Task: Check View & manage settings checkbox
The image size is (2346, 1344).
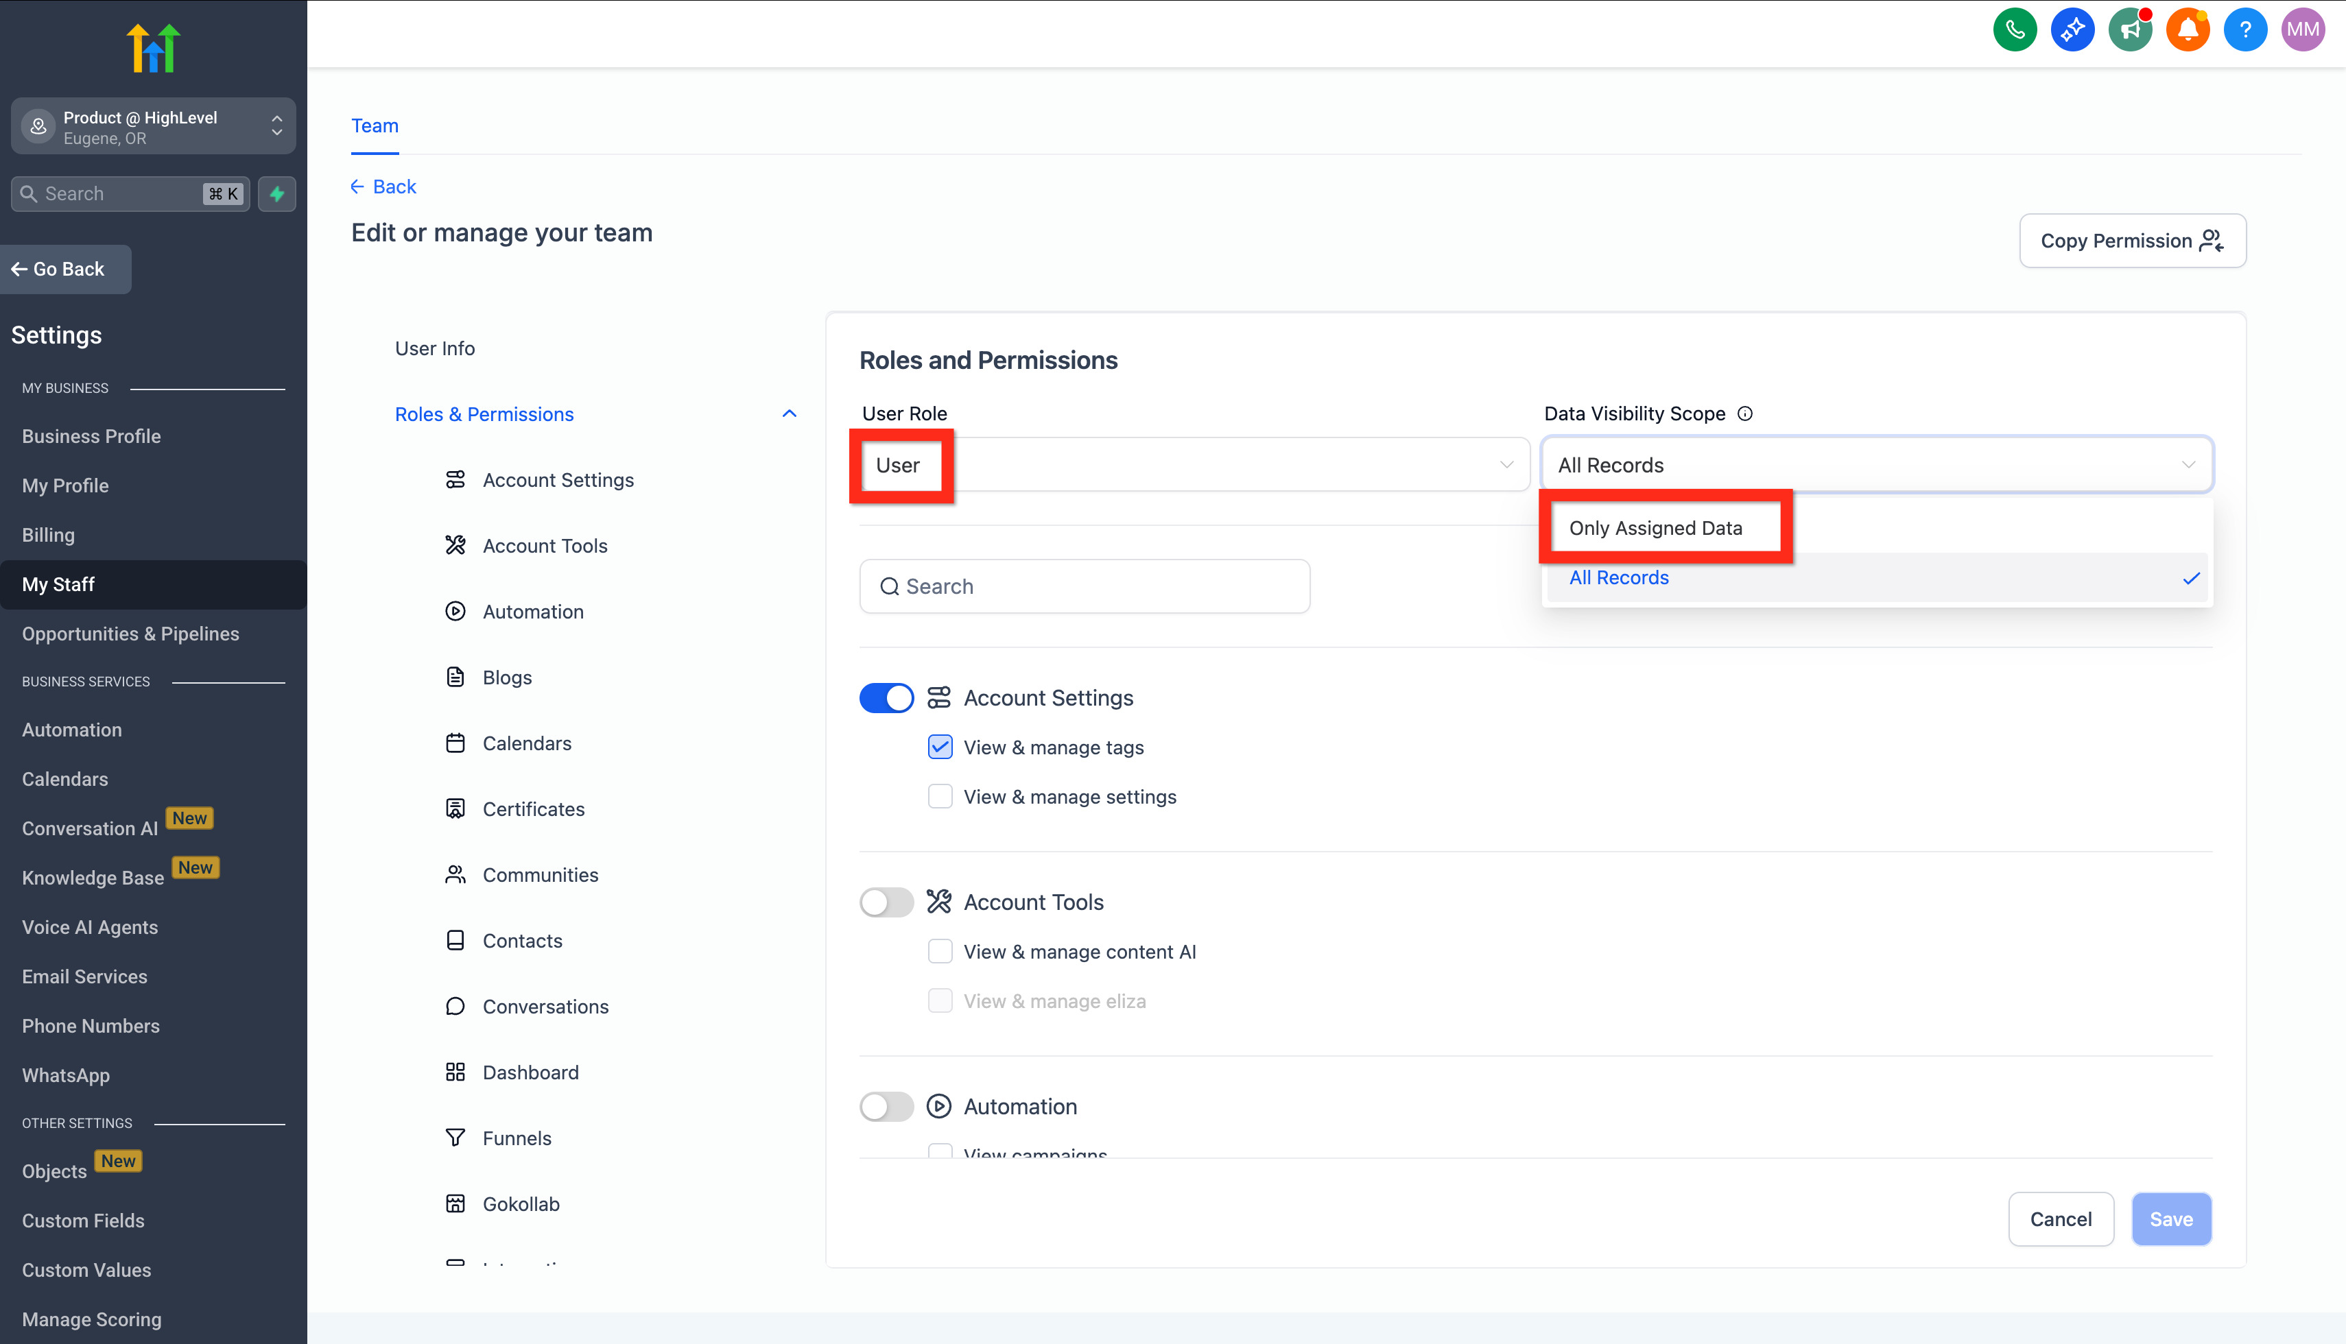Action: click(x=940, y=797)
